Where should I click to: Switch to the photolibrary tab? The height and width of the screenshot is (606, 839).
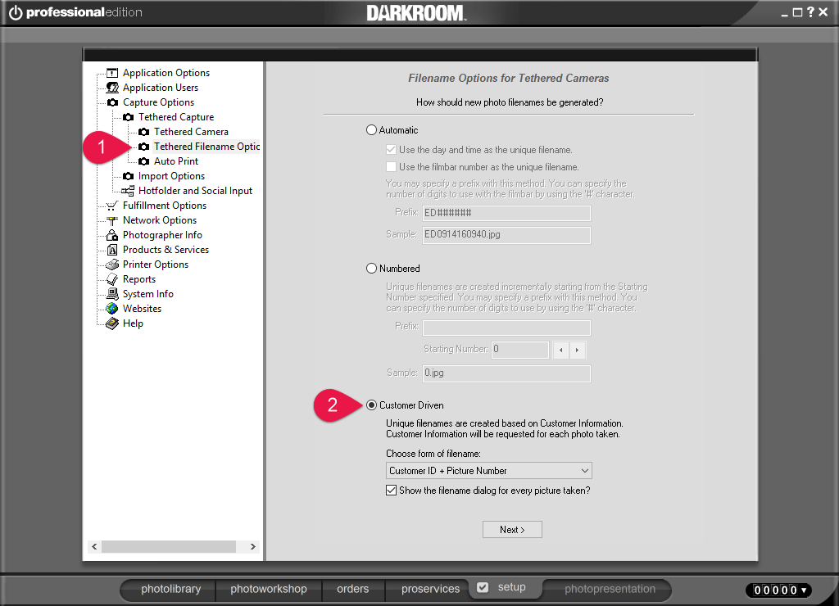(170, 589)
